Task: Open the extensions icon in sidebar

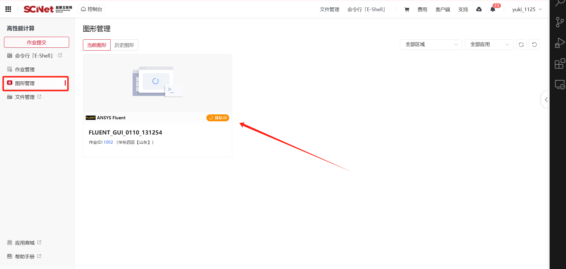Action: point(560,64)
